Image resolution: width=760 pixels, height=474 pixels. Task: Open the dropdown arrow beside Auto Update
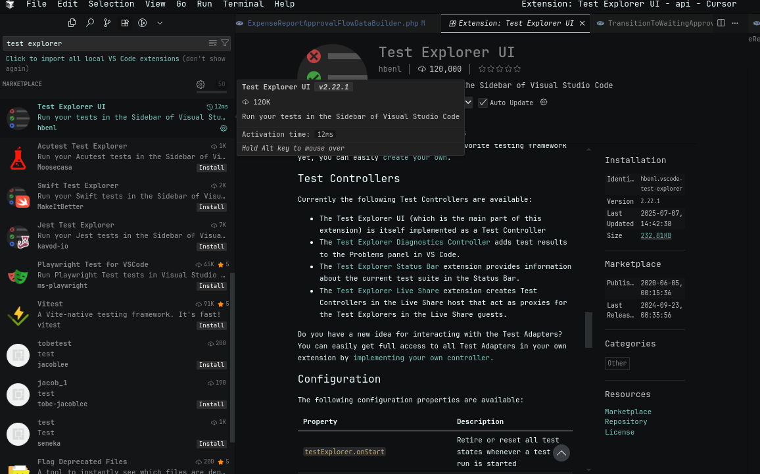(468, 103)
